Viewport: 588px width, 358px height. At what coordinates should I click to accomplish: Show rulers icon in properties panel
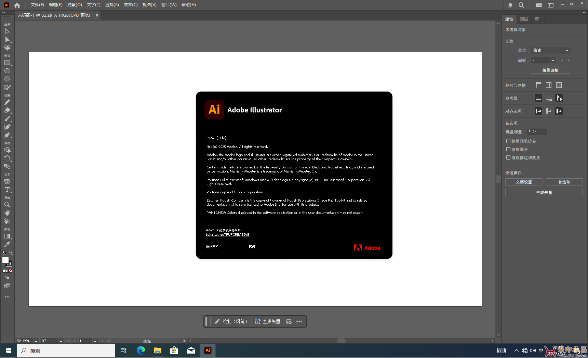(538, 85)
